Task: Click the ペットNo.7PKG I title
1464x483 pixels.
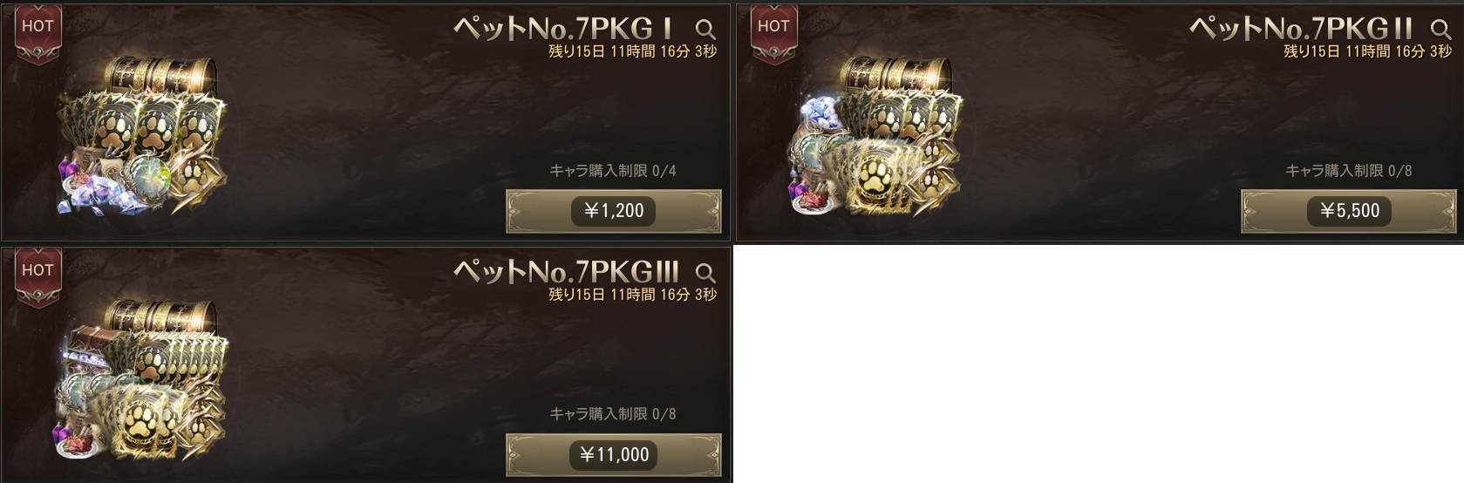Action: pos(563,29)
